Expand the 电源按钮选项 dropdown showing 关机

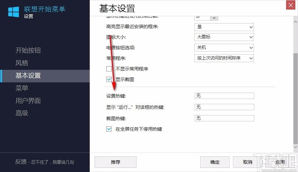pyautogui.click(x=224, y=47)
